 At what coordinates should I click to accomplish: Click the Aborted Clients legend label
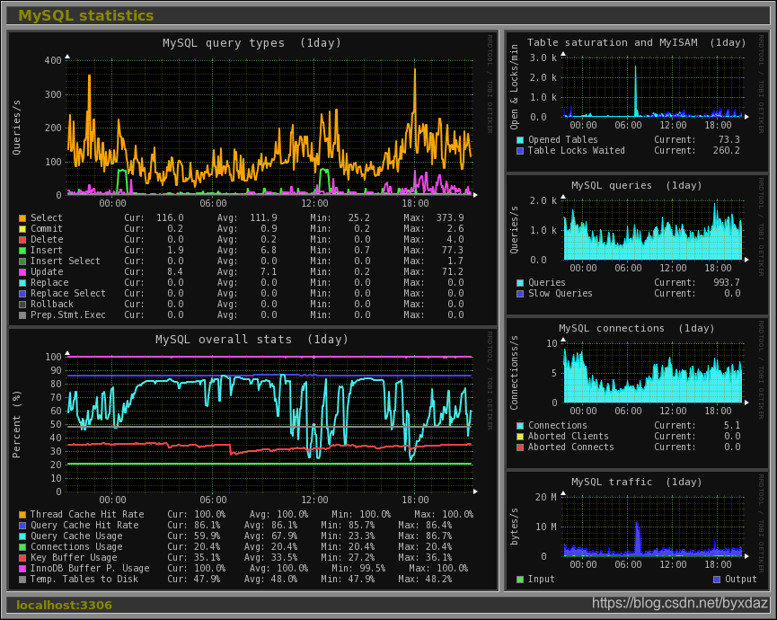(x=569, y=436)
